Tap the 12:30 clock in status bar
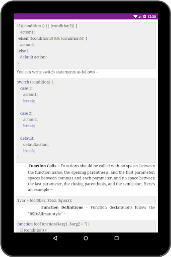This screenshot has width=171, height=257. tap(152, 16)
